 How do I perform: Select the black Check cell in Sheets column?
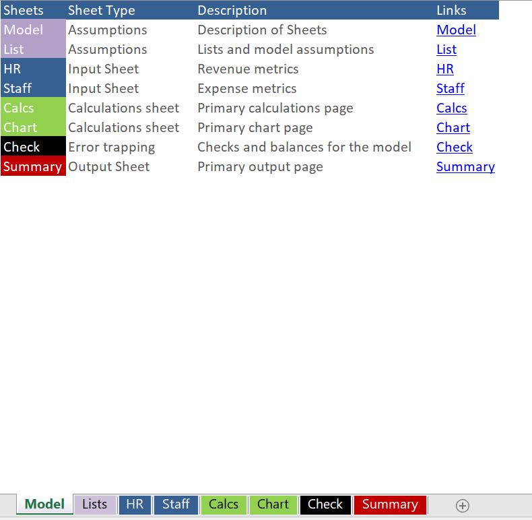33,147
